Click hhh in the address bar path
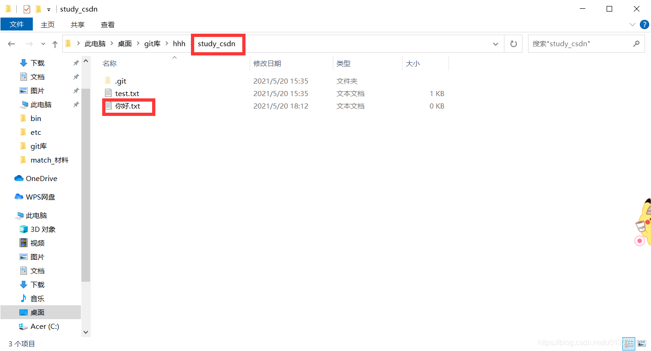Viewport: 651px width, 351px height. 179,44
